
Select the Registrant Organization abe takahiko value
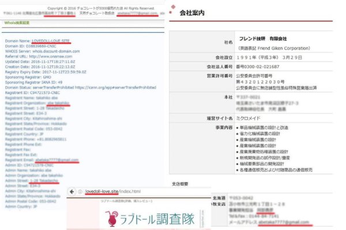click(58, 103)
